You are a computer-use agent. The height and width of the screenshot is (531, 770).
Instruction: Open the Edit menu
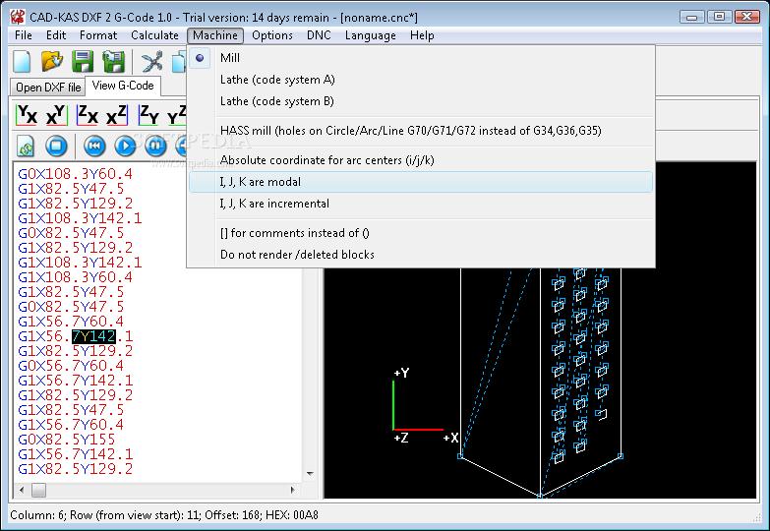pyautogui.click(x=56, y=35)
